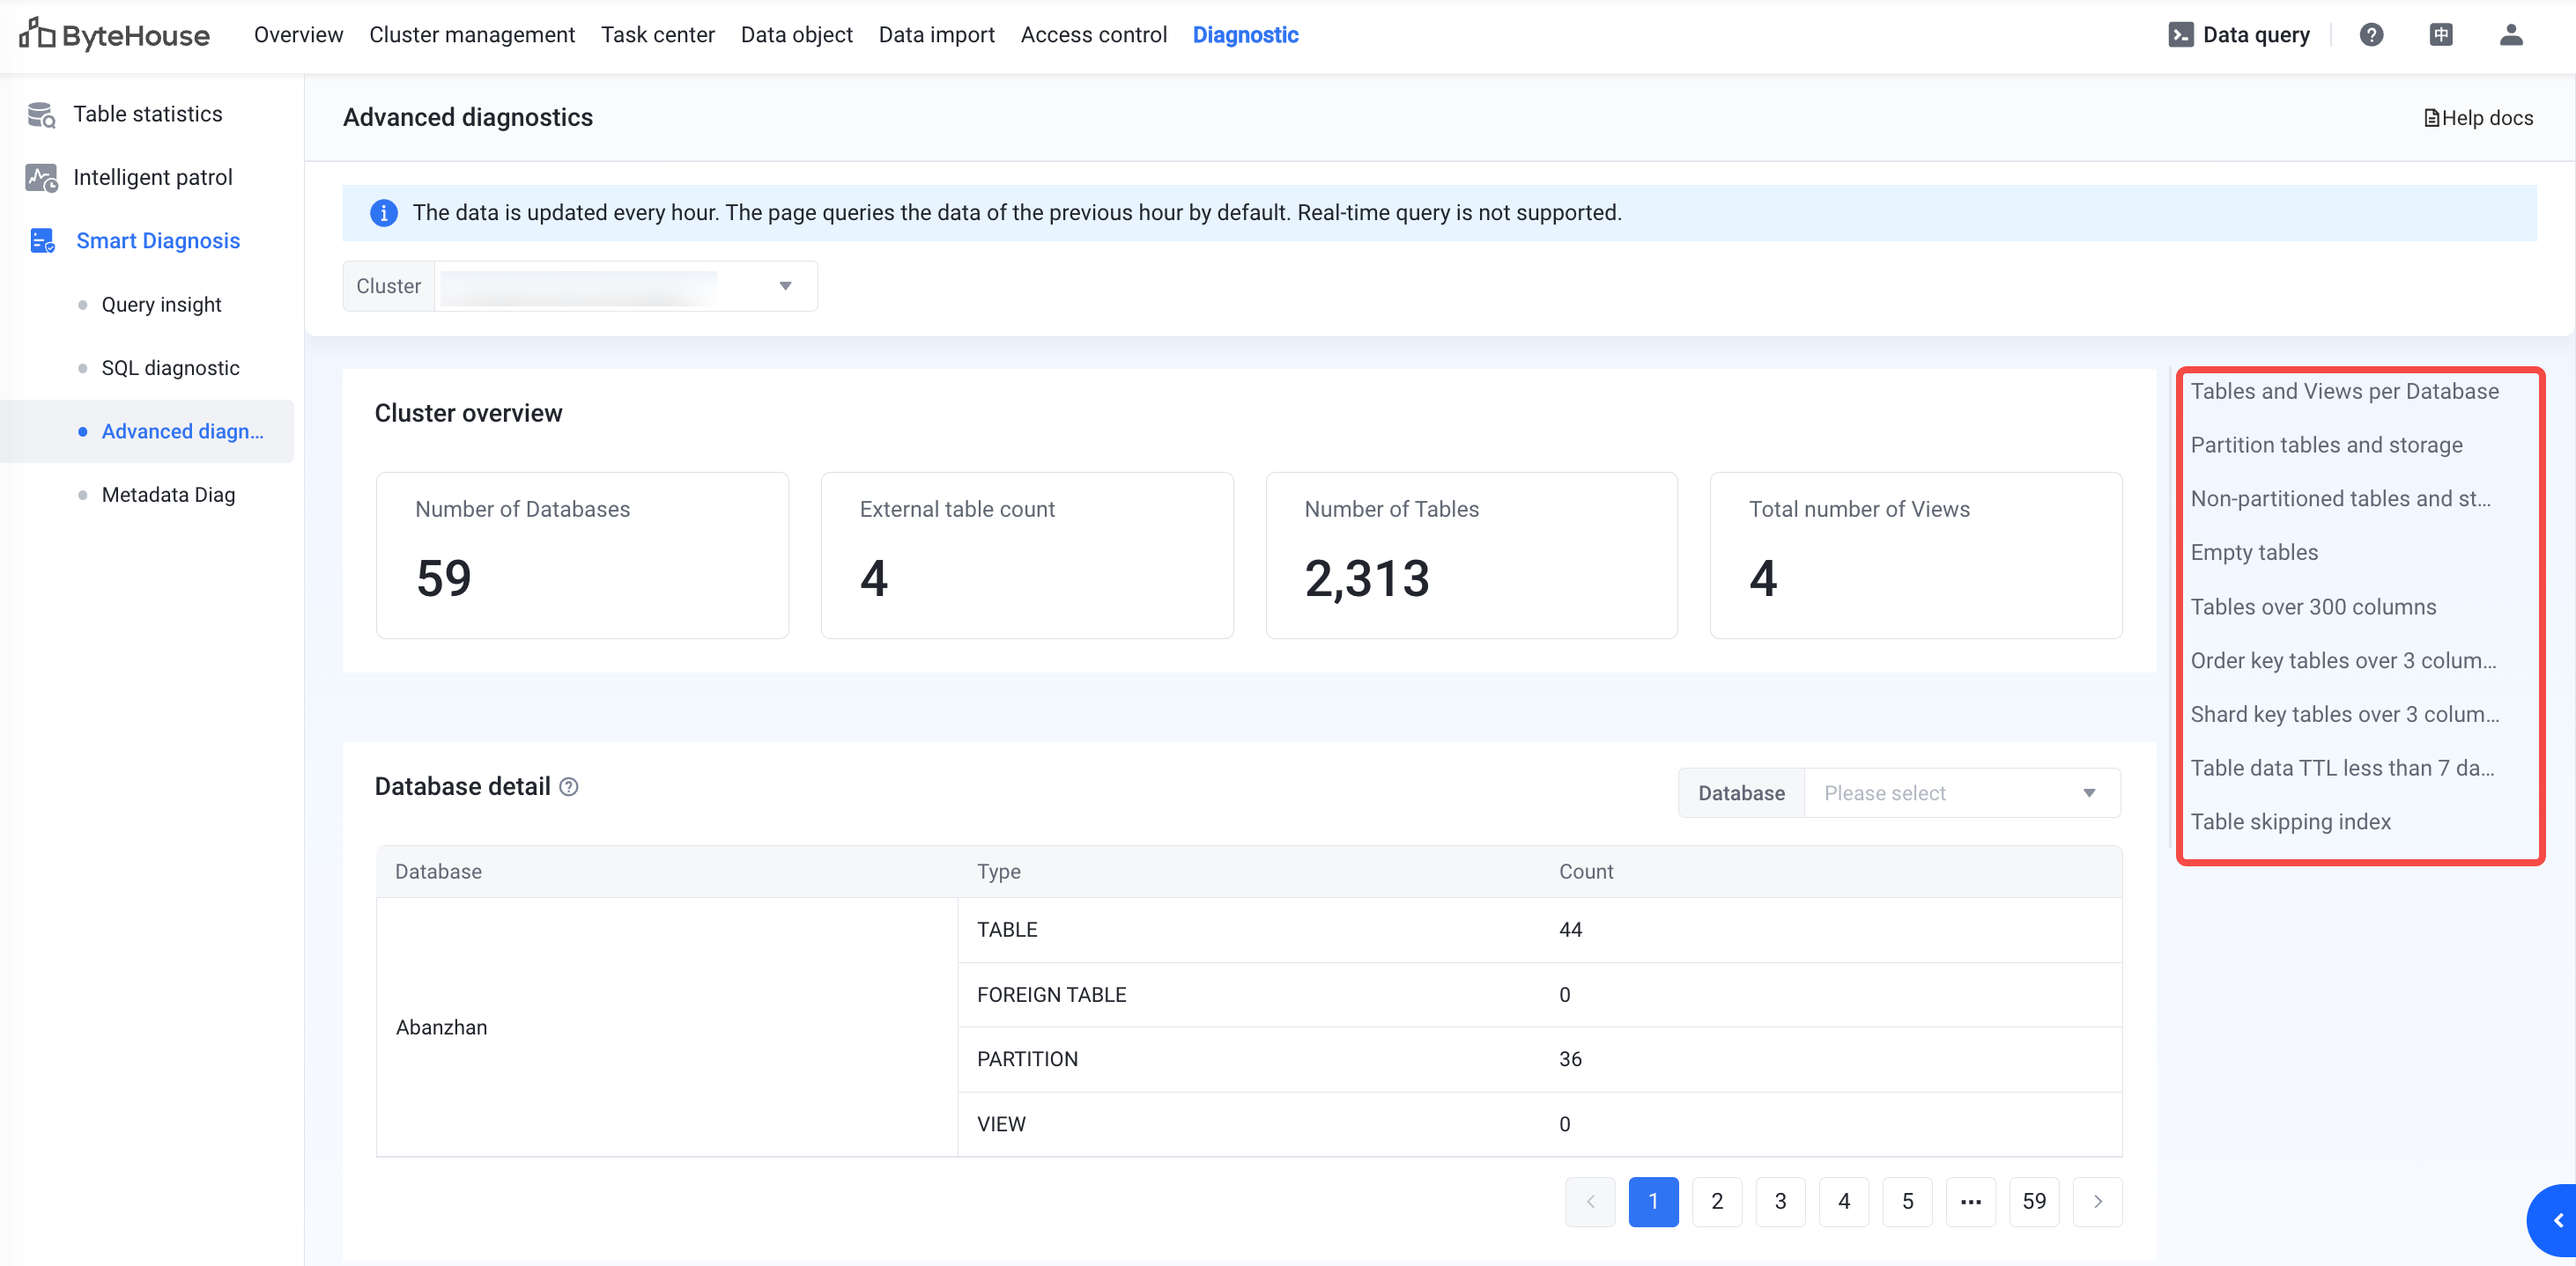Image resolution: width=2576 pixels, height=1266 pixels.
Task: Collapse the Smart Diagnosis menu
Action: (157, 241)
